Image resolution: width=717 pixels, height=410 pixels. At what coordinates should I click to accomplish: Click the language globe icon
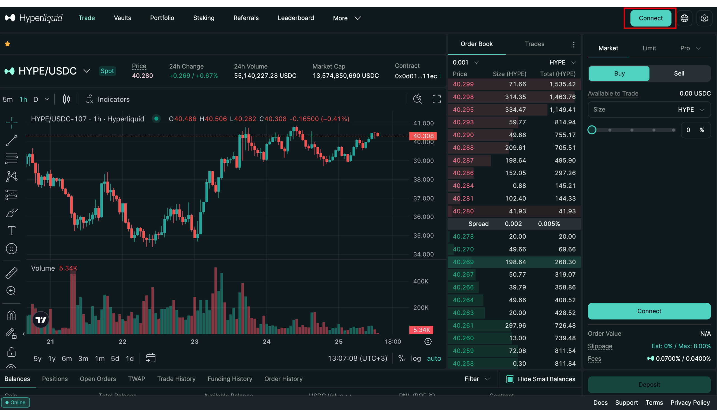[684, 18]
